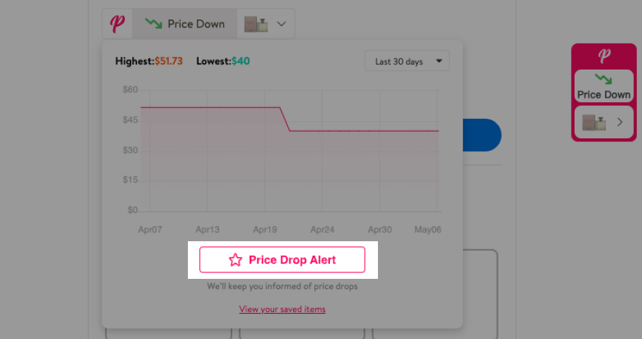Click the May06 date label on chart
The image size is (642, 339).
click(x=427, y=230)
